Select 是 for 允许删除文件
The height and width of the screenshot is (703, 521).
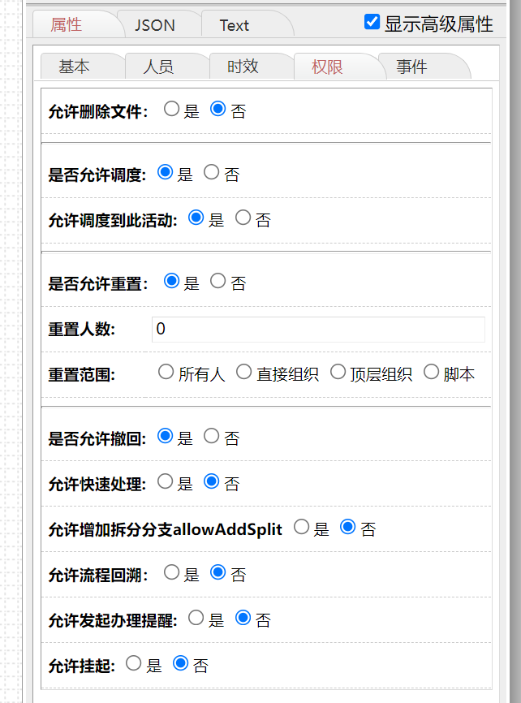171,109
